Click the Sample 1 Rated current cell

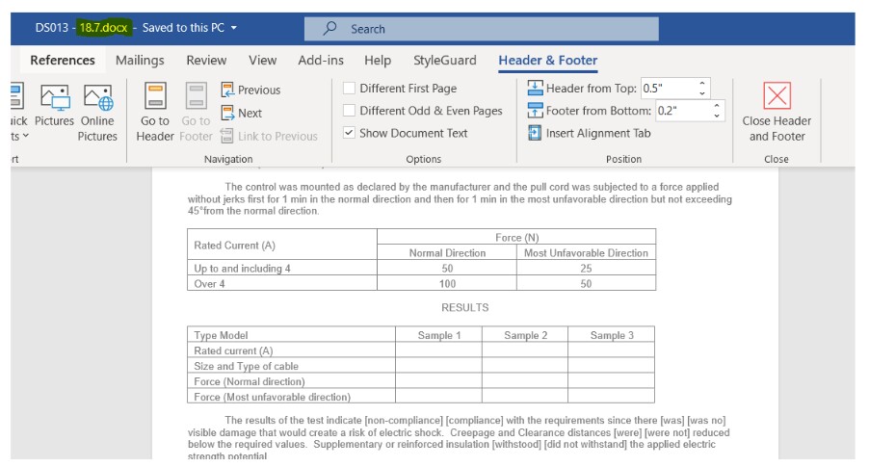(x=438, y=350)
